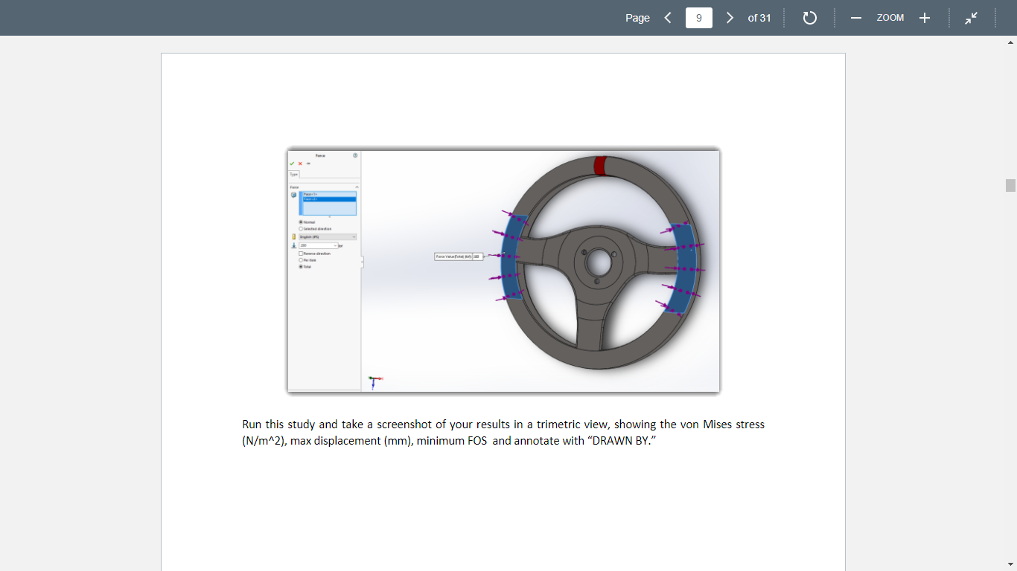Go to the previous page
Screen dimensions: 1017x571
click(668, 18)
